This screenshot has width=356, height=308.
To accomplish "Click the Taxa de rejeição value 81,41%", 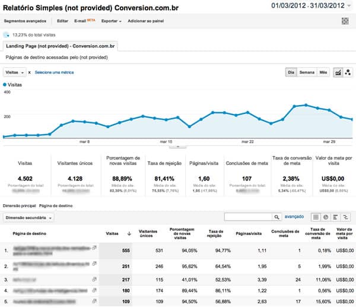I will pyautogui.click(x=164, y=179).
